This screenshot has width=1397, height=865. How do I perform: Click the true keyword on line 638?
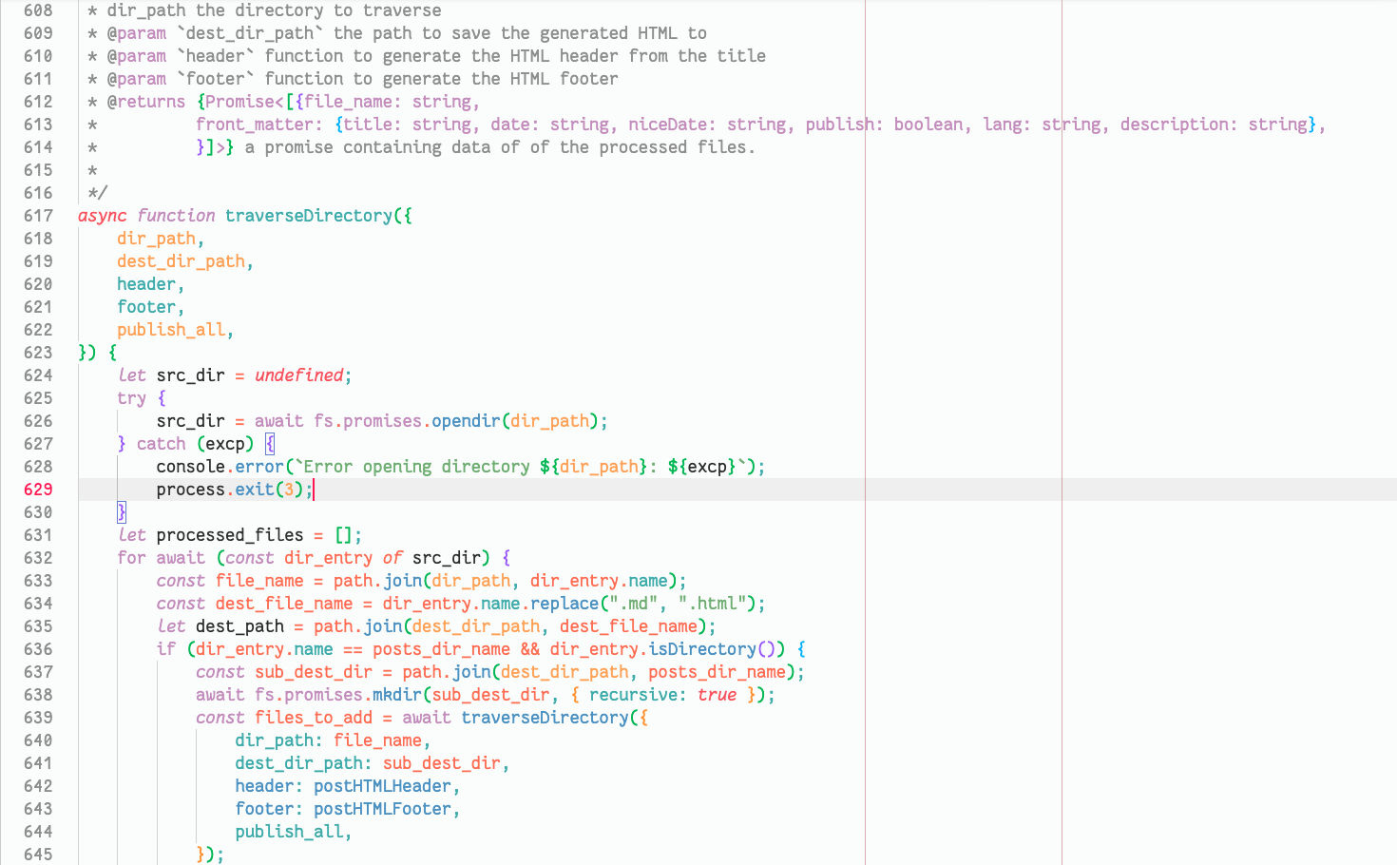[718, 694]
